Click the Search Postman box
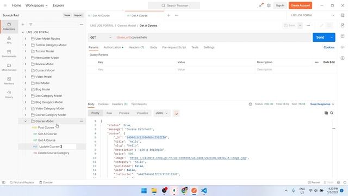 tap(174, 5)
